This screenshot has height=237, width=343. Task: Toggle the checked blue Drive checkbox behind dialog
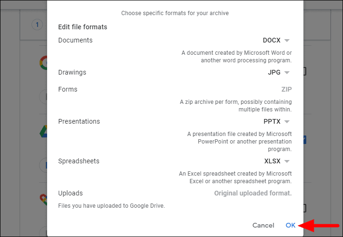coord(305,140)
